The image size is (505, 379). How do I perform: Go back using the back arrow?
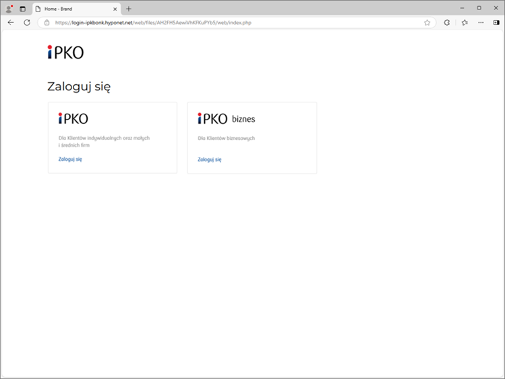coord(11,22)
